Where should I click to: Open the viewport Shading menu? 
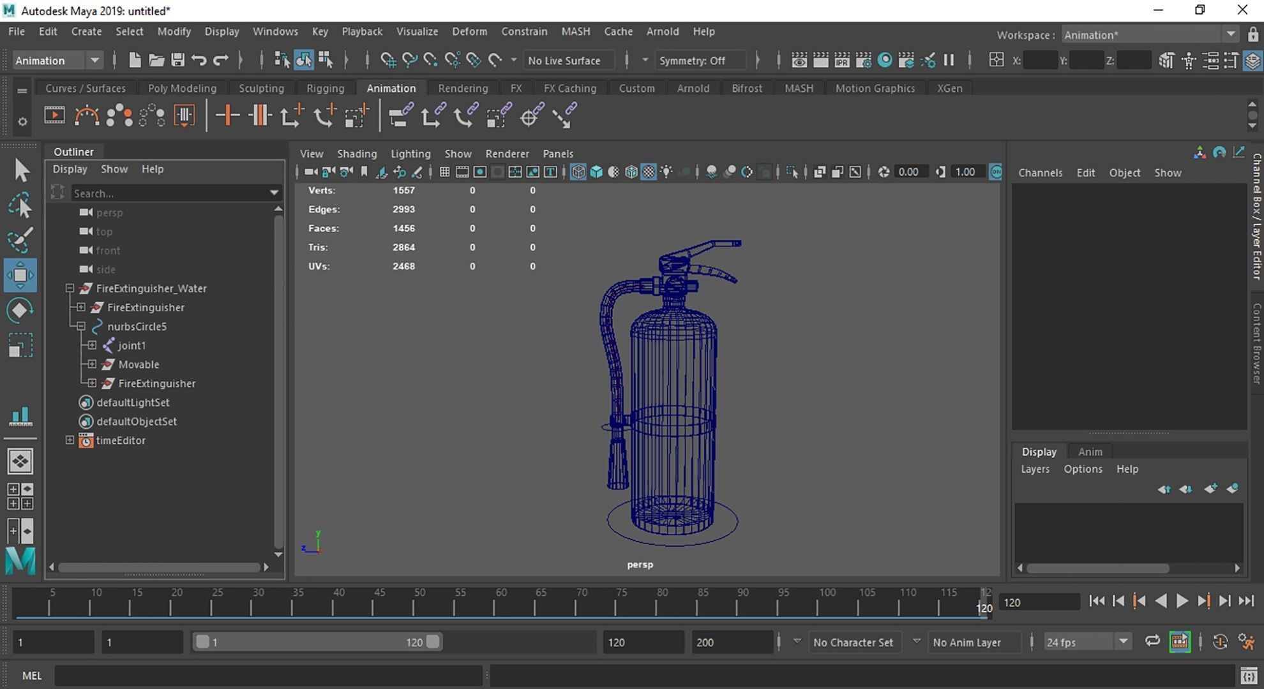[357, 154]
